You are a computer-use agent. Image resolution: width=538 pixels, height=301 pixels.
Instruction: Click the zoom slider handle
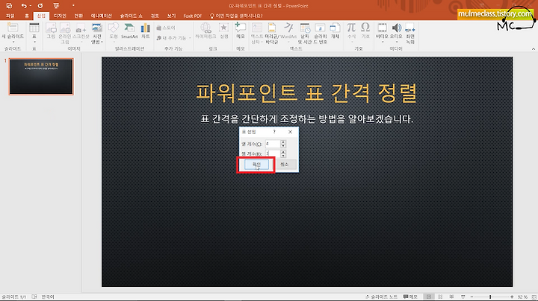(x=490, y=297)
